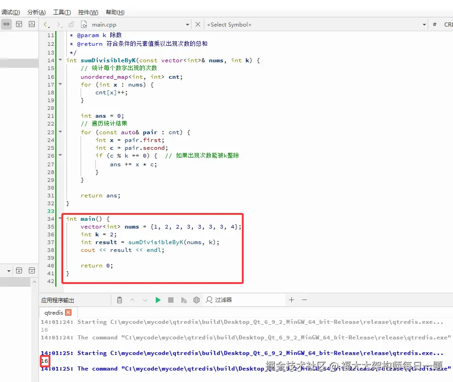This screenshot has height=382, width=453.
Task: Click the sumDivisibleByK function name on line 14
Action: 108,60
